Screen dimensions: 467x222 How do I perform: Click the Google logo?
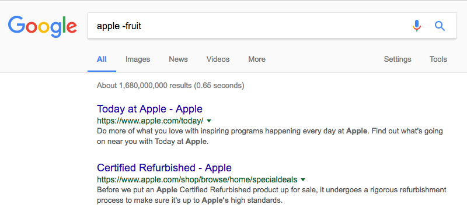point(42,27)
